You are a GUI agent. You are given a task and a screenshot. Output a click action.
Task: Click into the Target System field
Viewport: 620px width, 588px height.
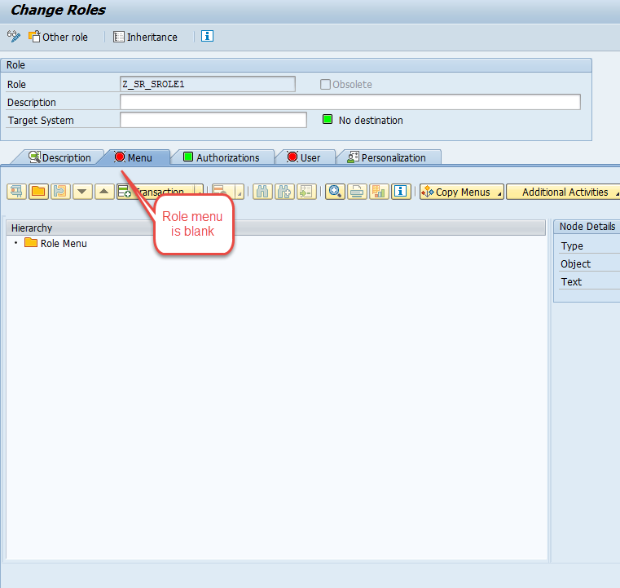[x=213, y=120]
